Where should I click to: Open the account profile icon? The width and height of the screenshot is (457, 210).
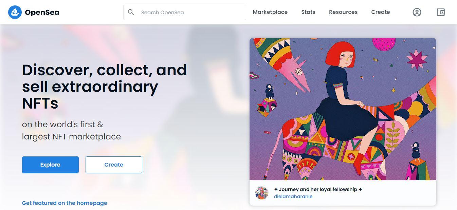(x=417, y=12)
